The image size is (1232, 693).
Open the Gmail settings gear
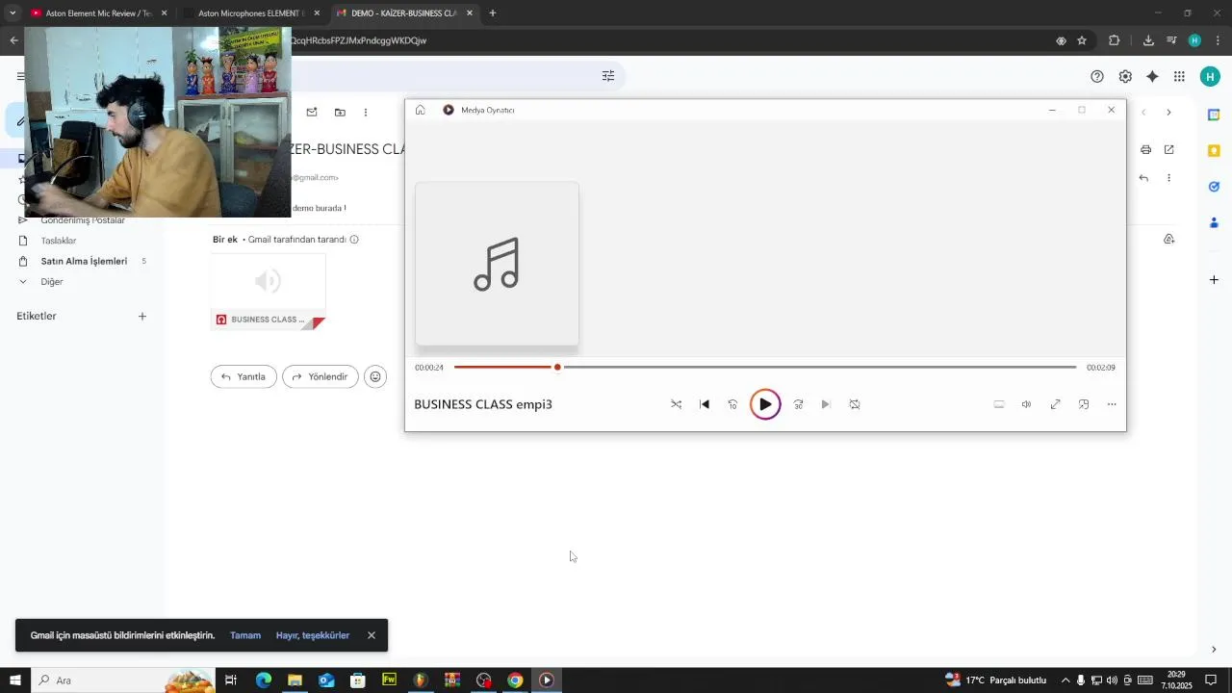[1125, 76]
